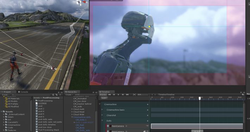Lock the Project panel

[59, 92]
